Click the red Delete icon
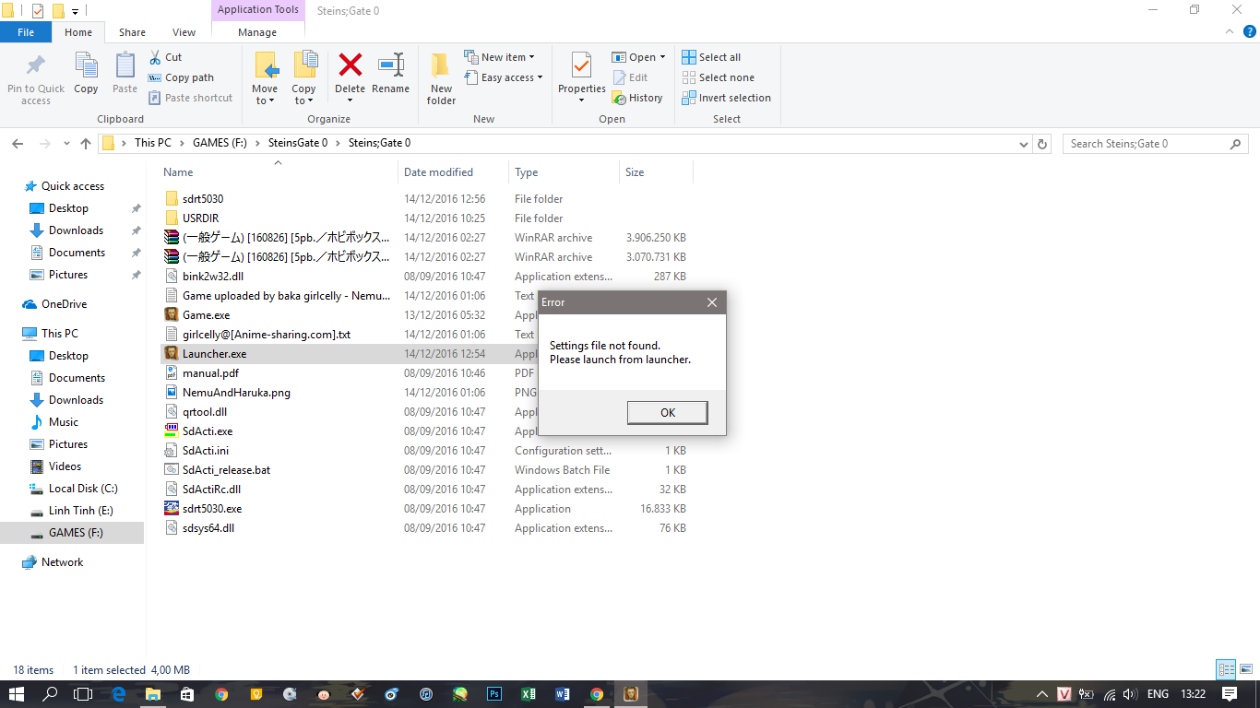1260x708 pixels. point(351,65)
